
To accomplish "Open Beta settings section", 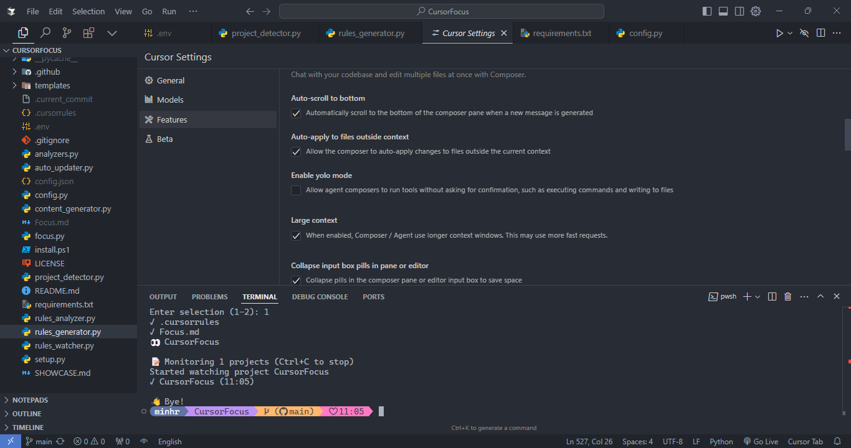I will [x=208, y=139].
